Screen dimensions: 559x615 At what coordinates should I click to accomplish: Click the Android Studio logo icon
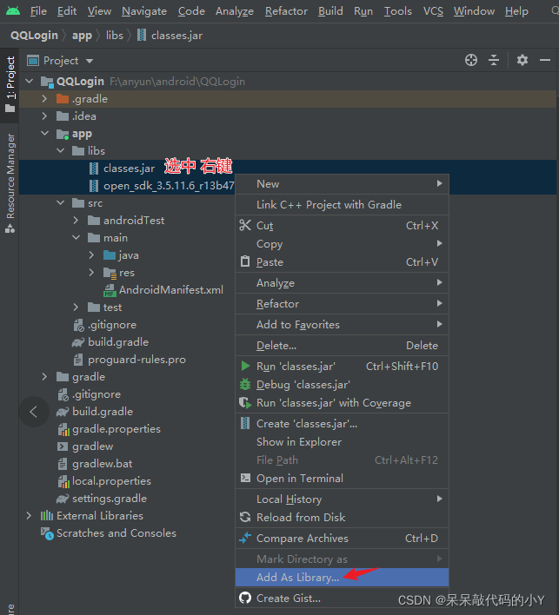[13, 10]
